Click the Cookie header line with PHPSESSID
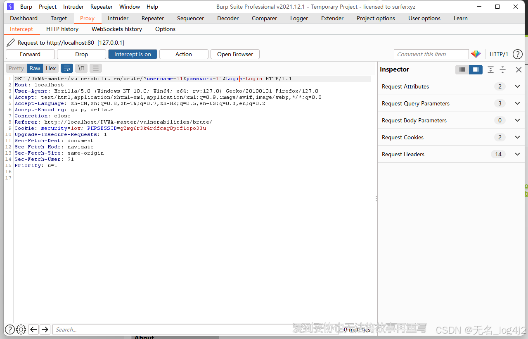Screen dimensions: 528x339 tap(110, 128)
